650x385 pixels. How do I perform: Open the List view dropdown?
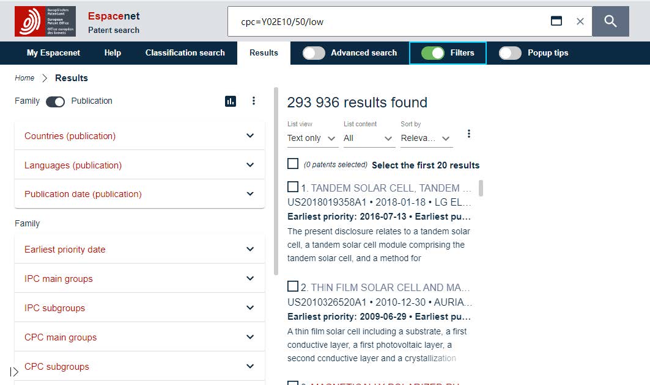pyautogui.click(x=312, y=139)
